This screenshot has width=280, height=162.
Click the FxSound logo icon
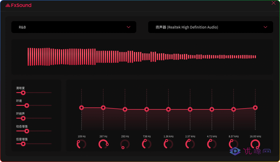point(8,5)
